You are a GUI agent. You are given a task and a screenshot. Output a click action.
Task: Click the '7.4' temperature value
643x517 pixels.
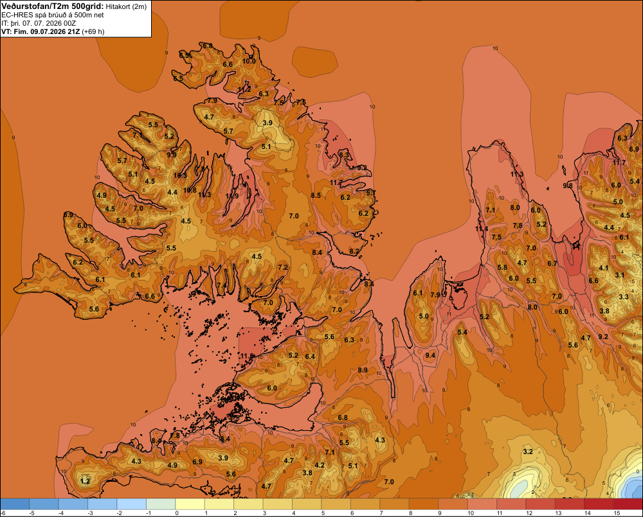coord(221,285)
